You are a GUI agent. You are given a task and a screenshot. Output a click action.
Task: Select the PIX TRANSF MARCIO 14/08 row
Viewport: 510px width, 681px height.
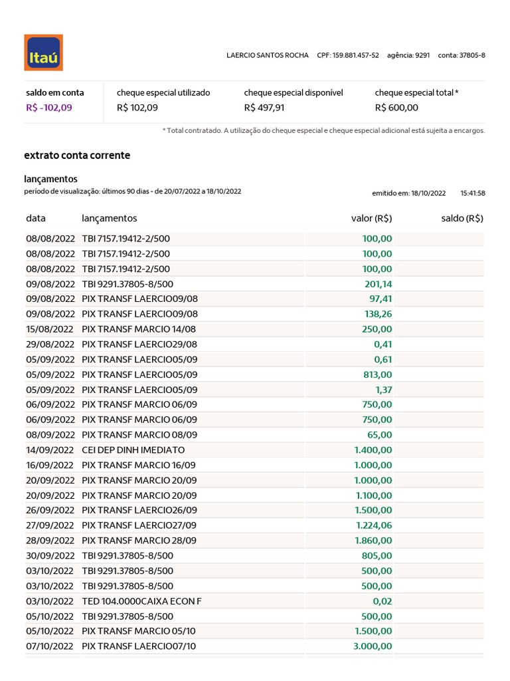(139, 329)
